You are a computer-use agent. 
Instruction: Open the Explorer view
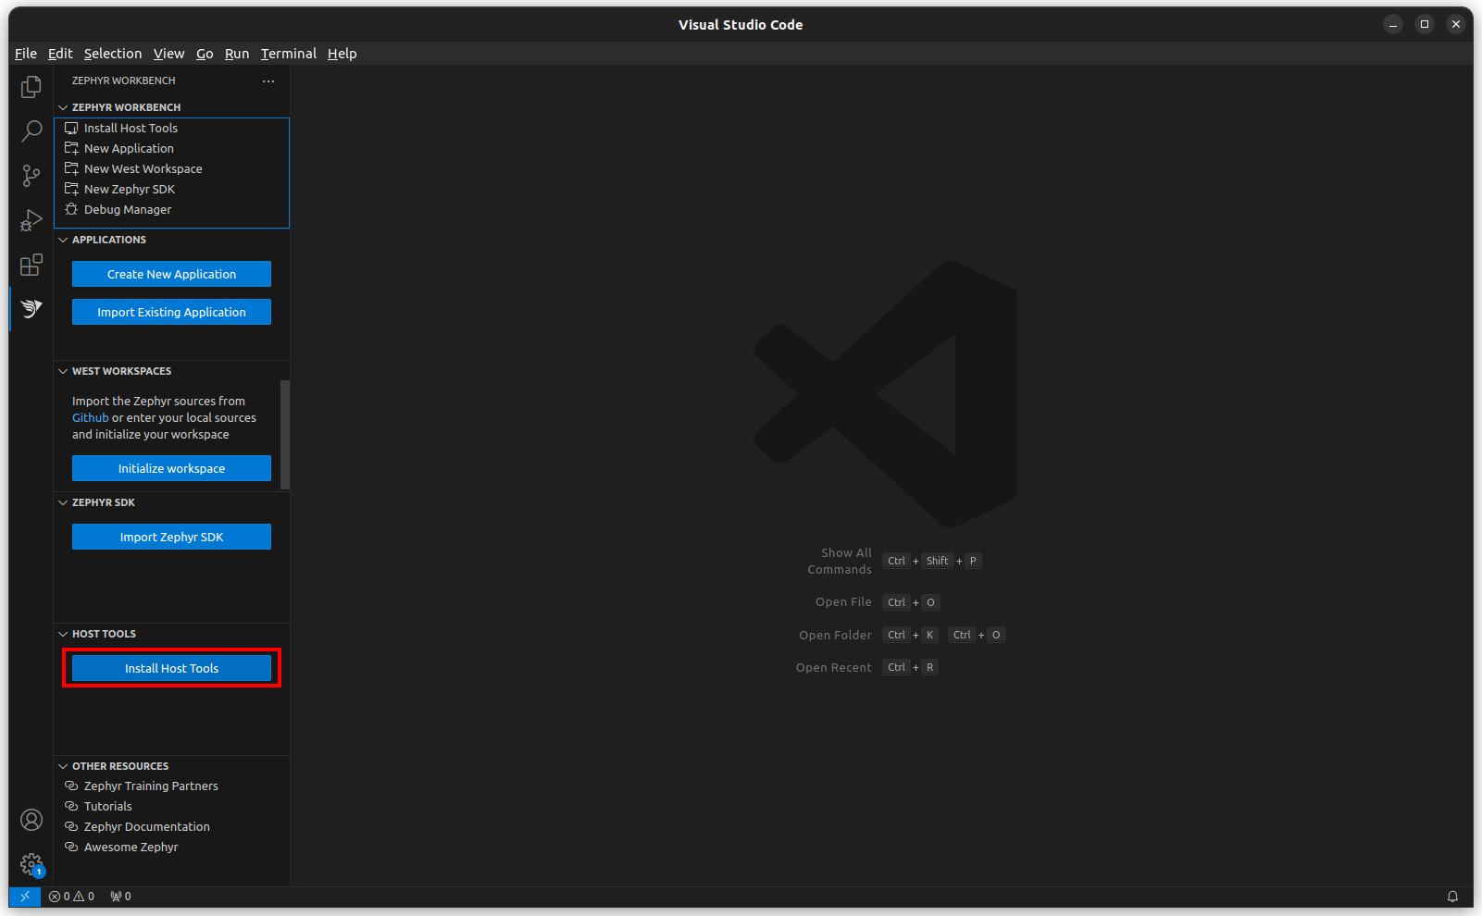(x=31, y=86)
